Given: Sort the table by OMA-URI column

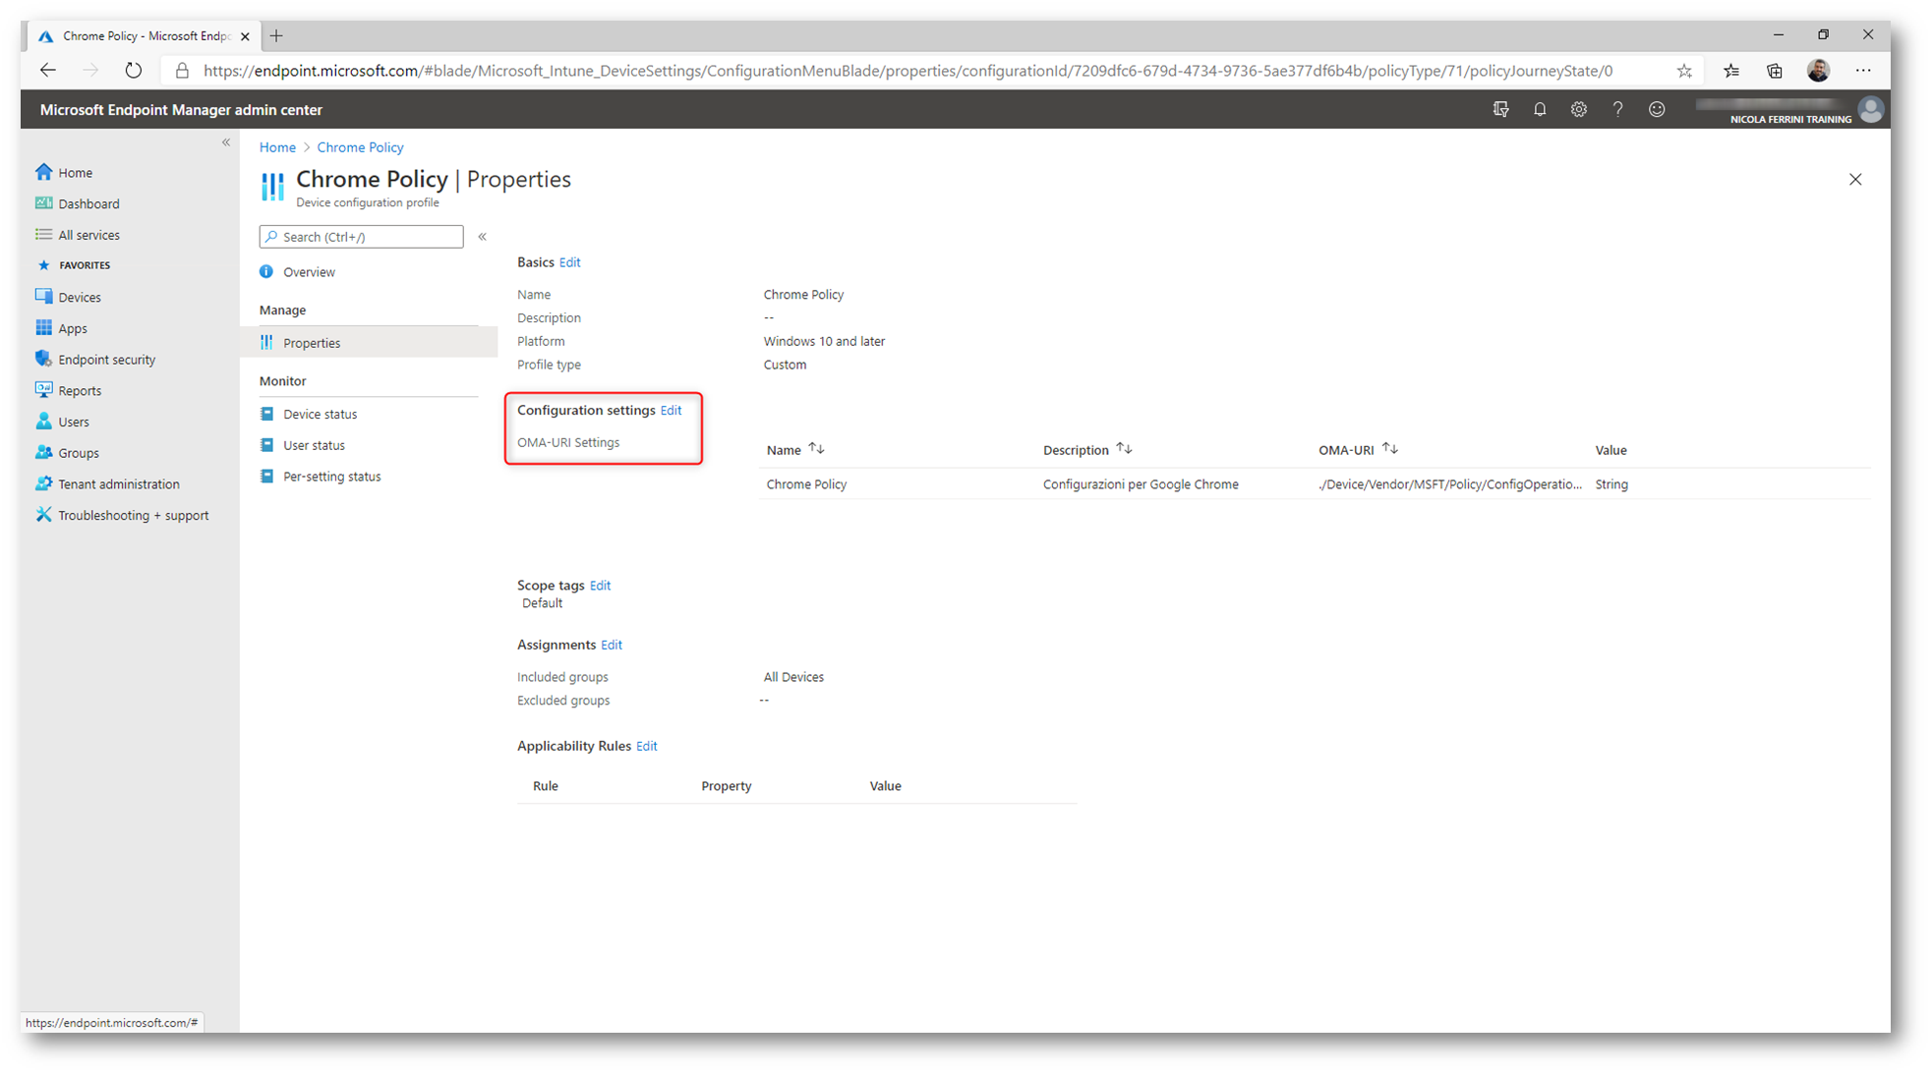Looking at the screenshot, I should coord(1358,450).
